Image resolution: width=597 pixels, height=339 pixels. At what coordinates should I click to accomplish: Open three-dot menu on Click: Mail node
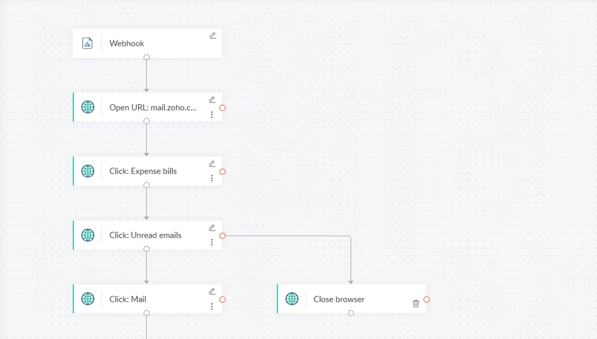click(x=212, y=306)
